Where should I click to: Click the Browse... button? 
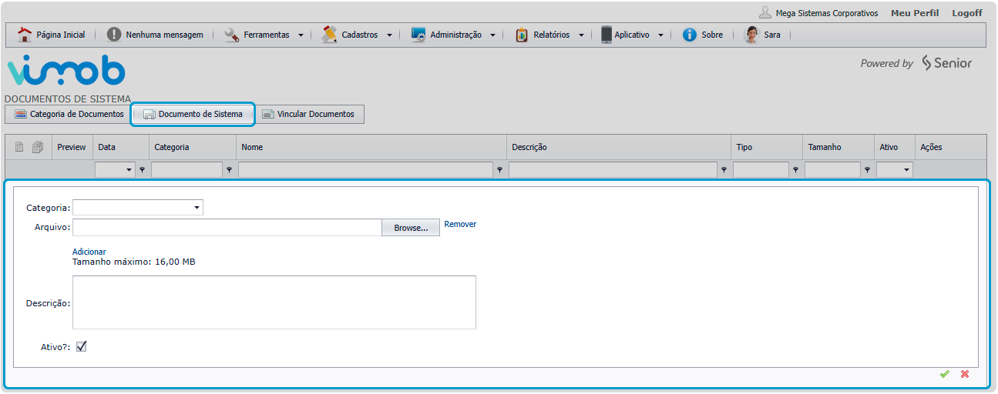411,228
